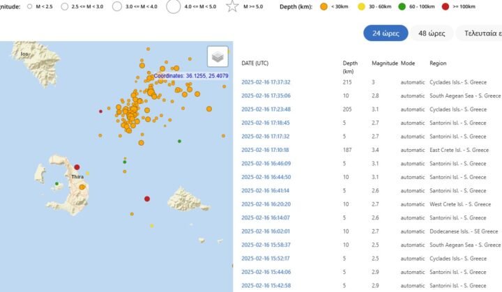Select the red earthquake marker above Thira label
The width and height of the screenshot is (502, 292).
coord(77,167)
